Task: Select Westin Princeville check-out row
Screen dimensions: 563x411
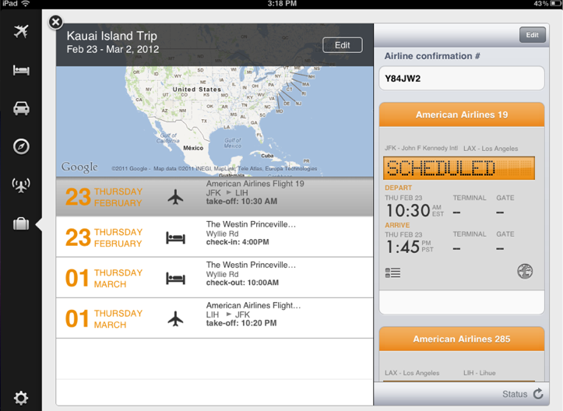Action: pyautogui.click(x=214, y=278)
